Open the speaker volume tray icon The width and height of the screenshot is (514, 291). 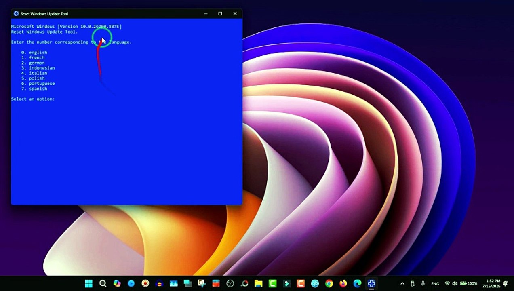[455, 284]
